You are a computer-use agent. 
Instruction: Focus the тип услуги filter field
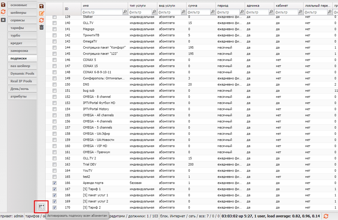(x=140, y=12)
